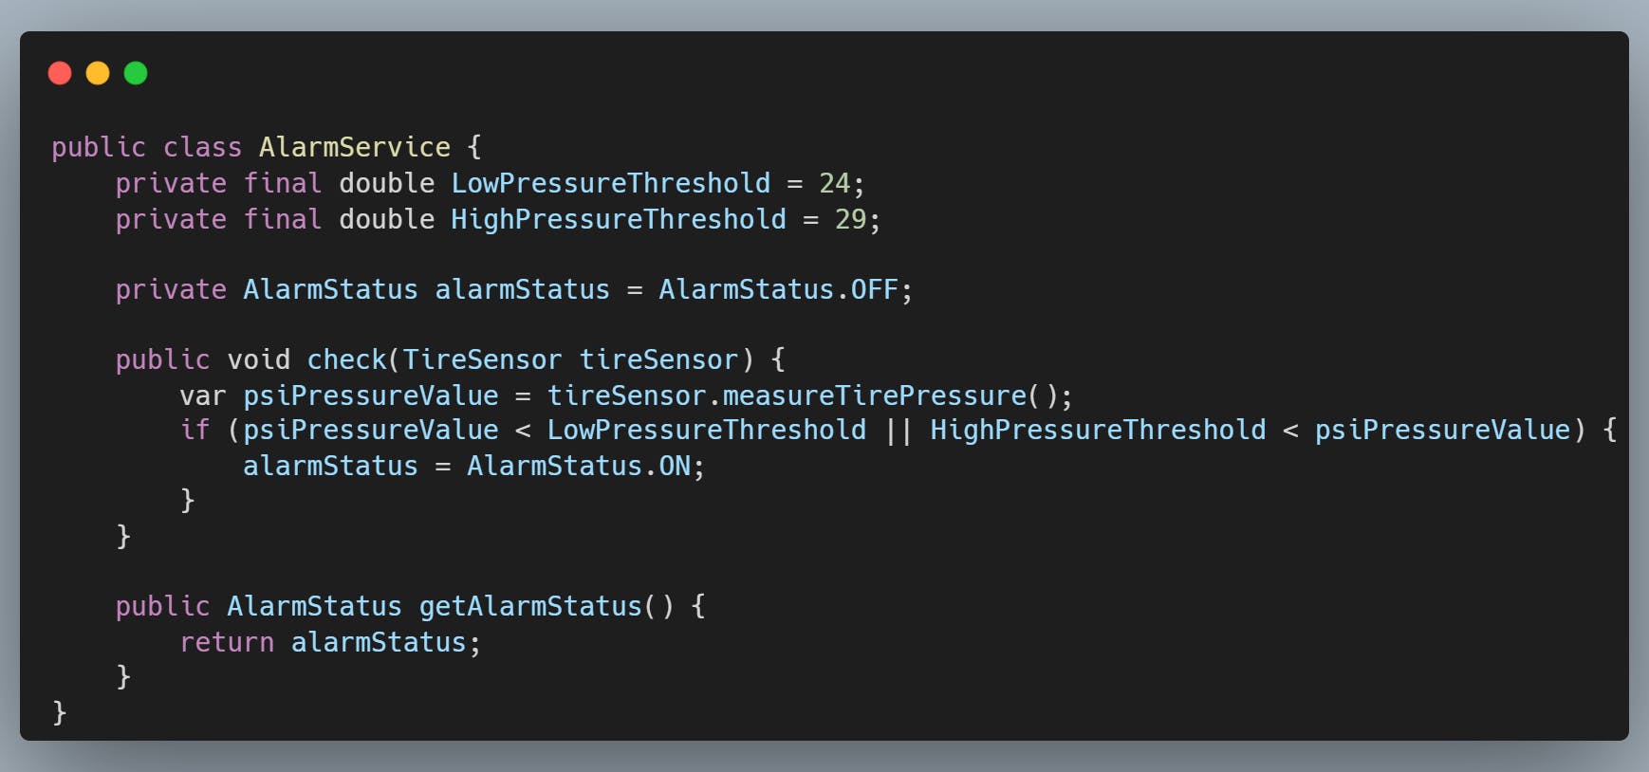The image size is (1649, 772).
Task: Click the class keyword
Action: 202,147
